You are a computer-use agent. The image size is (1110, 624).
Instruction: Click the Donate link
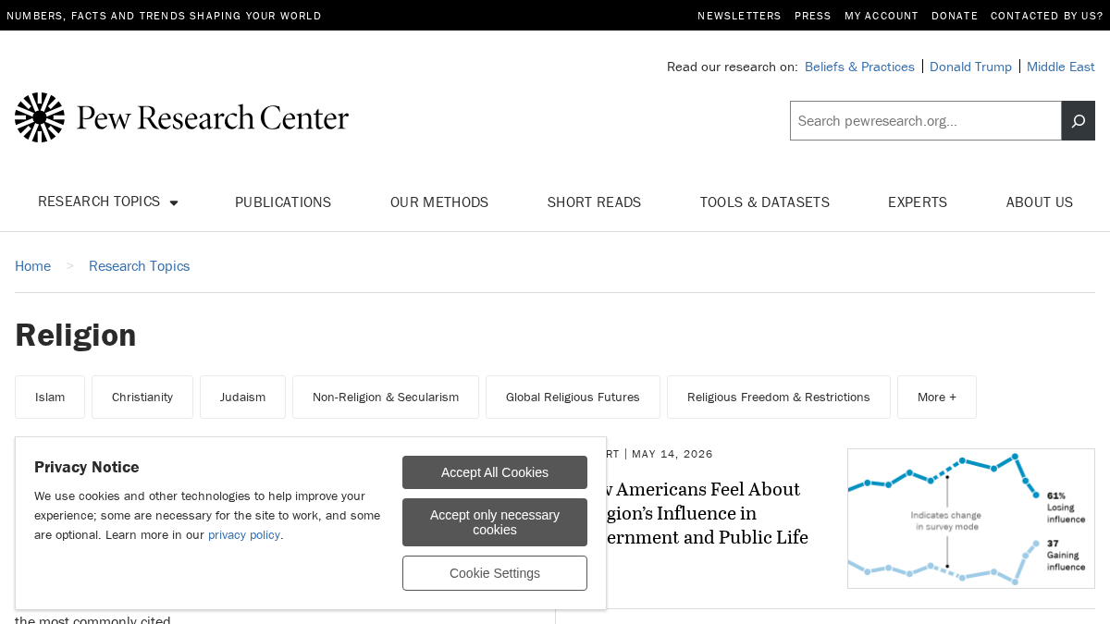tap(955, 16)
